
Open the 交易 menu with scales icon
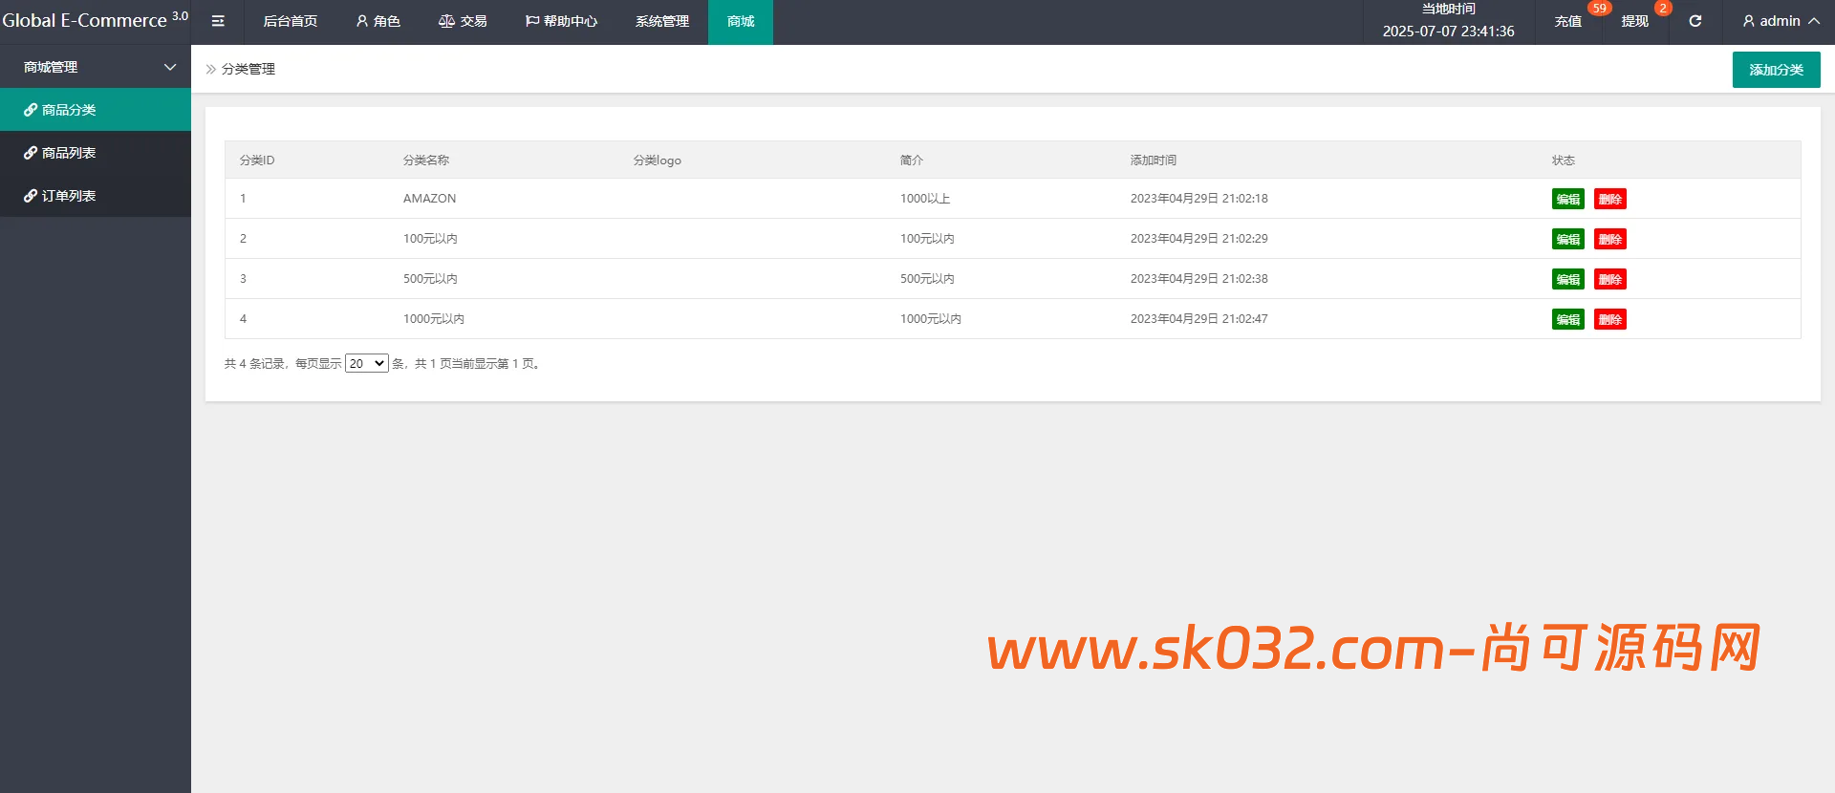tap(463, 21)
